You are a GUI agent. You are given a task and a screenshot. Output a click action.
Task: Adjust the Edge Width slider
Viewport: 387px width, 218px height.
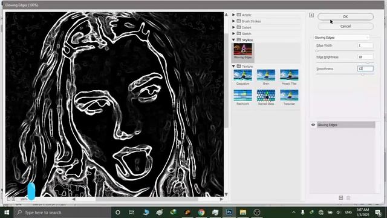coord(317,51)
